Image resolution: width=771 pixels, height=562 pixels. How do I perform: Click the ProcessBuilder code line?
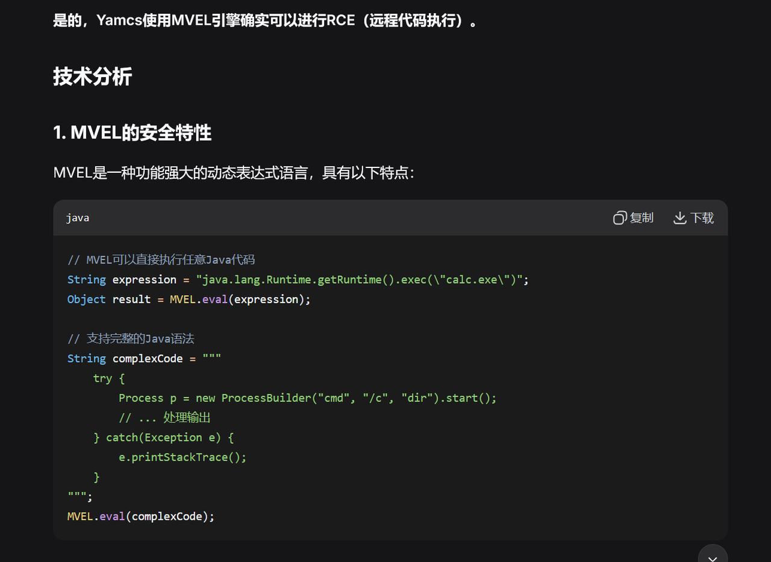click(x=307, y=398)
